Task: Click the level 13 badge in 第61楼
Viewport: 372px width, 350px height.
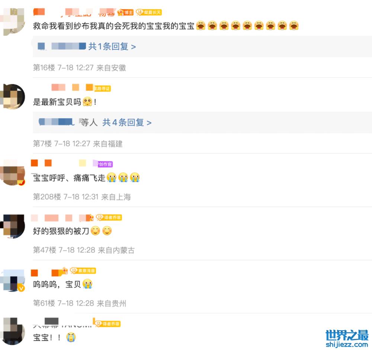Action: (83, 270)
